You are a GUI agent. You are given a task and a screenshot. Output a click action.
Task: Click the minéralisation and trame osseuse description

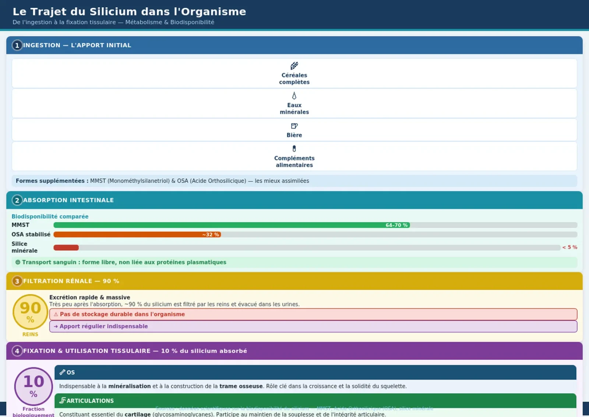click(233, 386)
